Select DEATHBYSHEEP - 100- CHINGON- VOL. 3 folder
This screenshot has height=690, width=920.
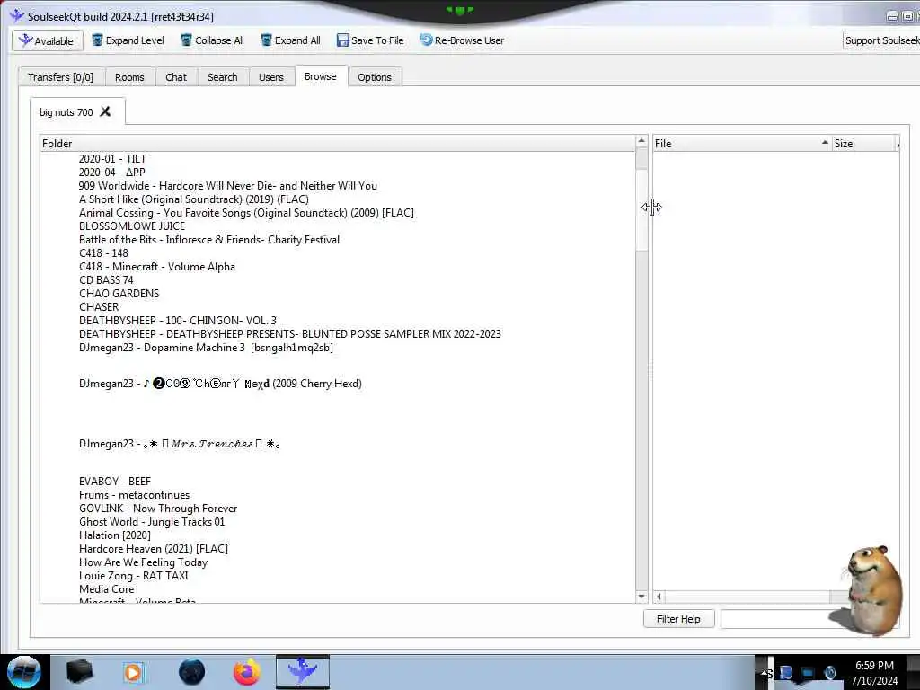pyautogui.click(x=178, y=321)
